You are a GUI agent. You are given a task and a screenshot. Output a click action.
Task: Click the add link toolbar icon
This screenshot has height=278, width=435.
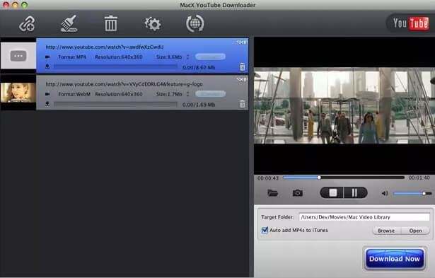click(27, 24)
